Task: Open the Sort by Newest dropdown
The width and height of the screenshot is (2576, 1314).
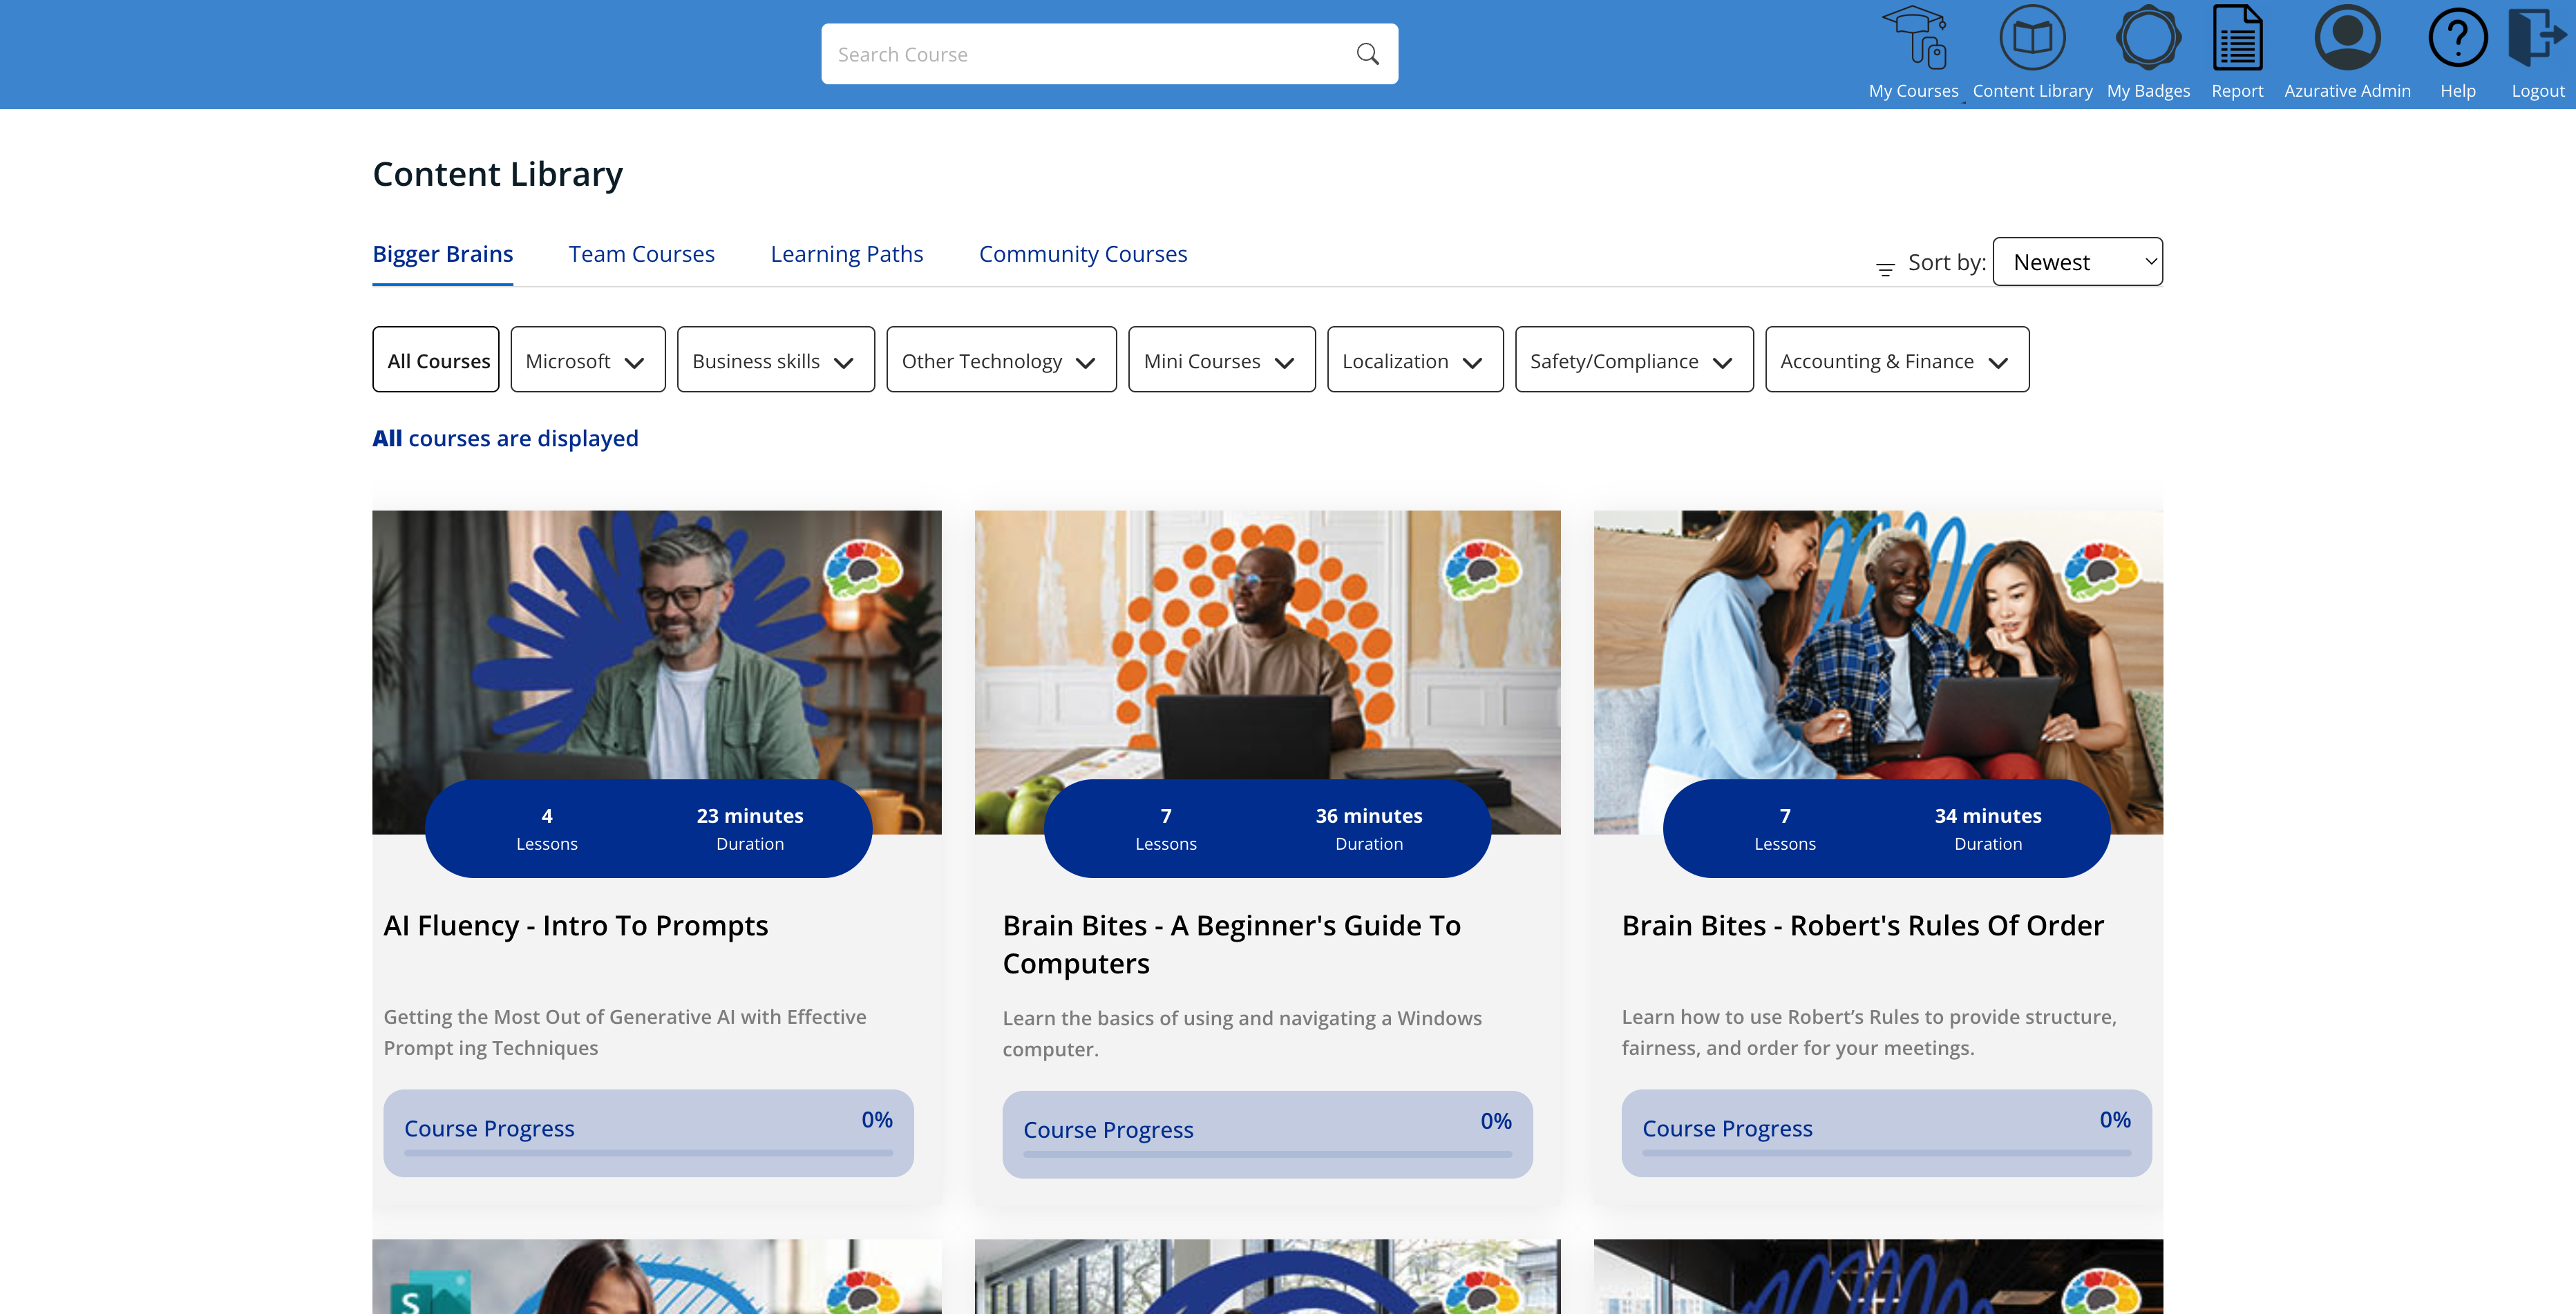Action: tap(2077, 262)
